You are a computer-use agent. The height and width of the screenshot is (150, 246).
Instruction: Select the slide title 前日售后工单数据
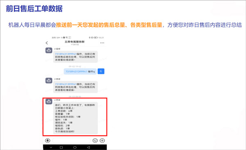coord(34,9)
